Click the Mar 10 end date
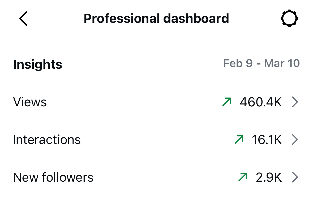The image size is (313, 201). (x=282, y=64)
